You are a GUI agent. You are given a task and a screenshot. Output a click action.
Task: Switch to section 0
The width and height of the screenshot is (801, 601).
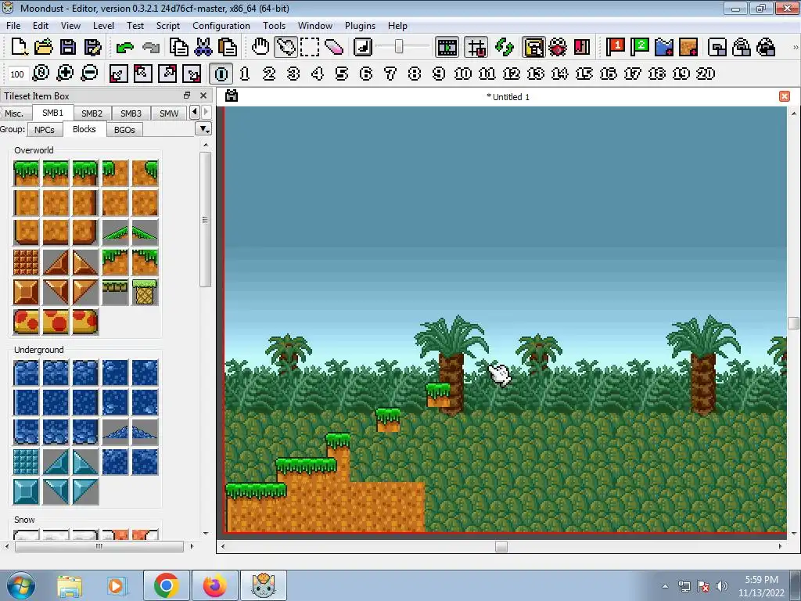[x=221, y=74]
